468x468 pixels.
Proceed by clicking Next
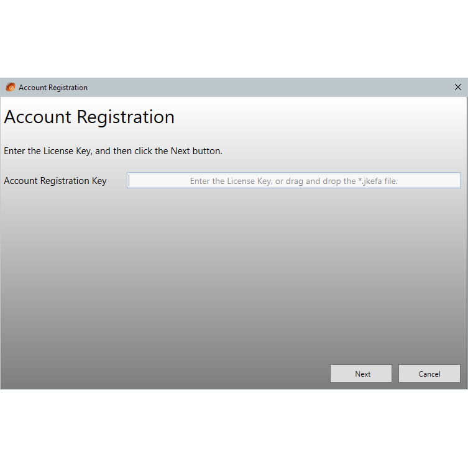(x=360, y=374)
